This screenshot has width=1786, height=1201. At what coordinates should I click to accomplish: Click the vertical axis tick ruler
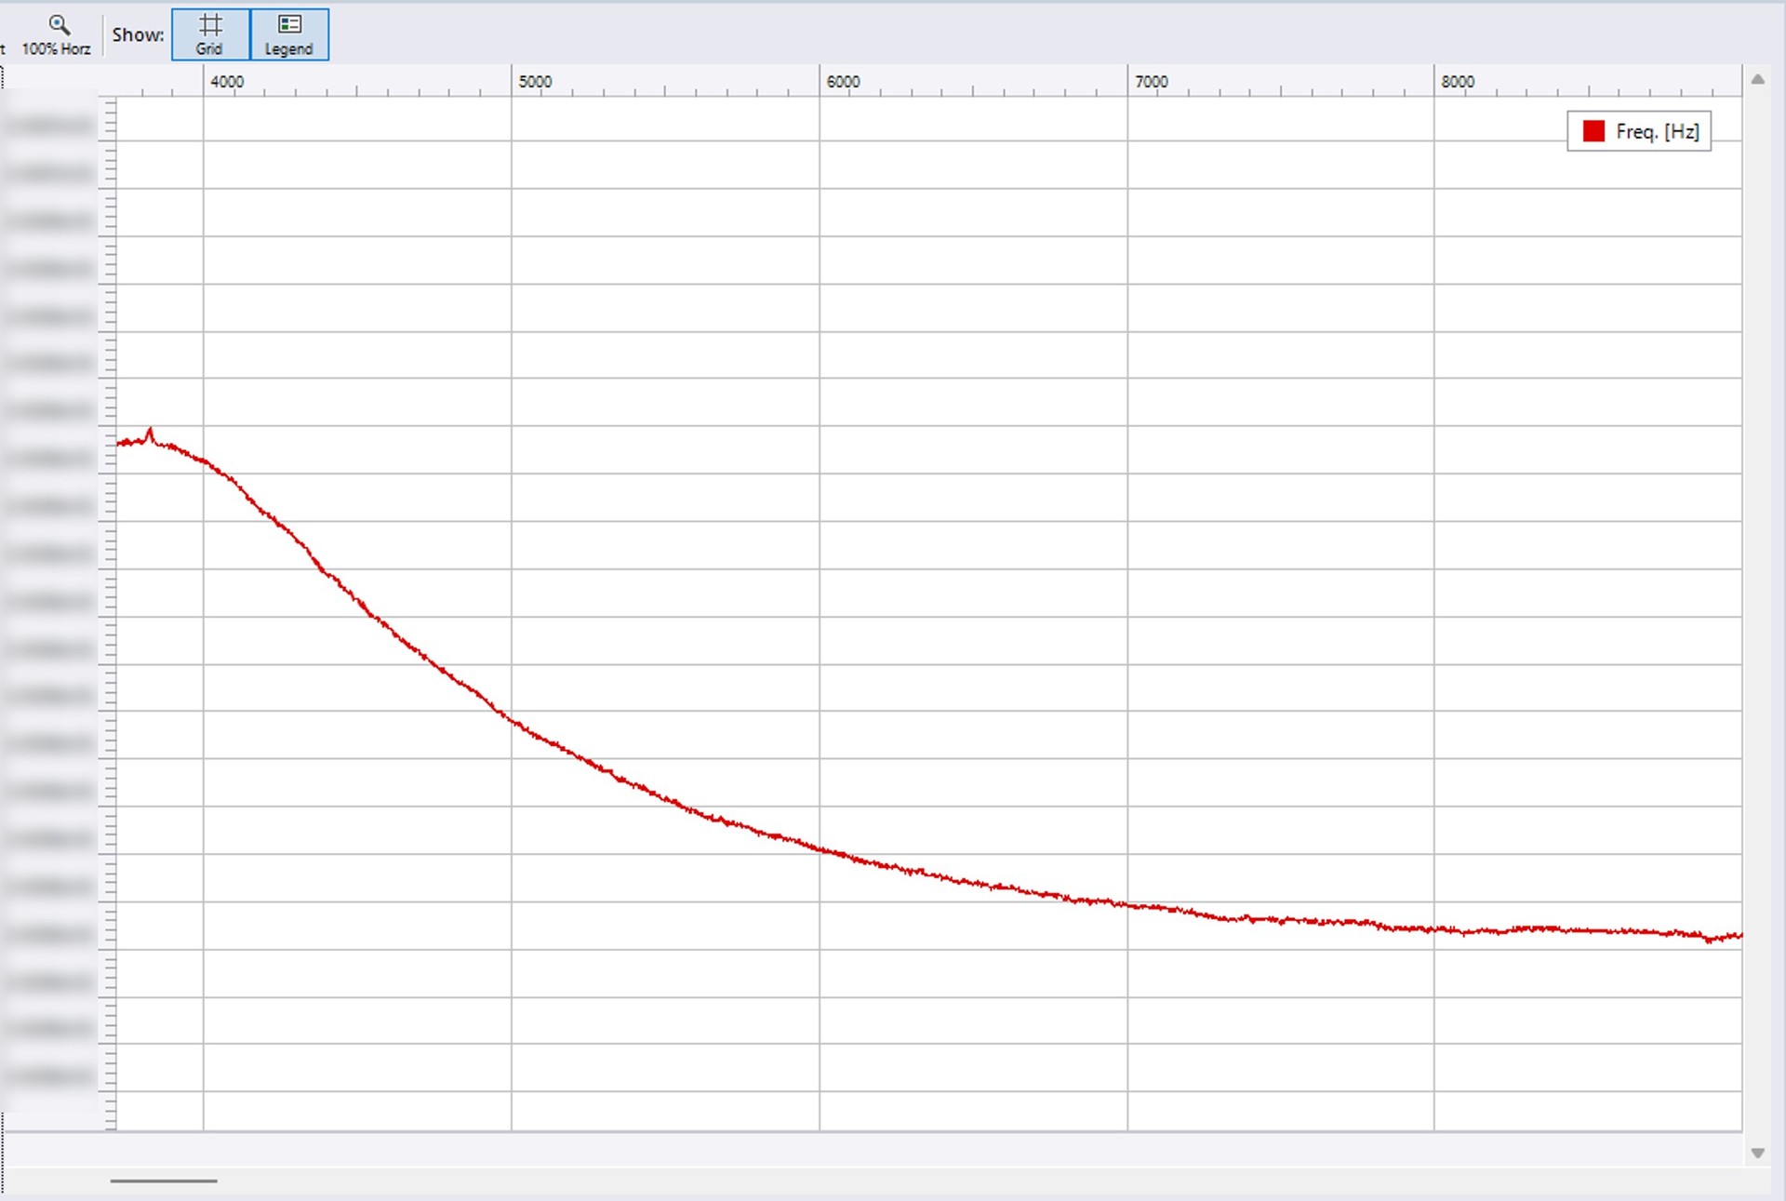[111, 614]
